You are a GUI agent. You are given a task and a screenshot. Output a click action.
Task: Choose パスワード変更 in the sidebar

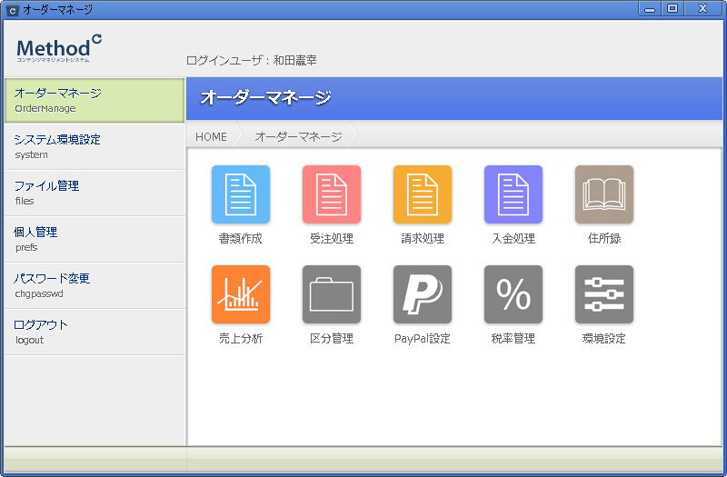tap(94, 285)
